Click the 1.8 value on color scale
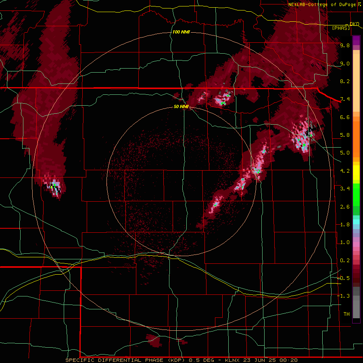The width and height of the screenshot is (363, 363). pyautogui.click(x=345, y=225)
